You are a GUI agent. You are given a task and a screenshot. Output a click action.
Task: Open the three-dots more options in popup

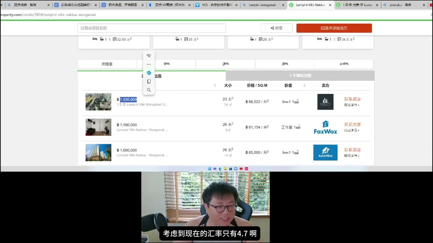pos(149,64)
